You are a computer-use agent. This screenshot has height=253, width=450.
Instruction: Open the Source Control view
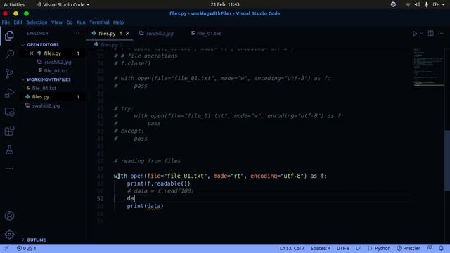tap(9, 73)
